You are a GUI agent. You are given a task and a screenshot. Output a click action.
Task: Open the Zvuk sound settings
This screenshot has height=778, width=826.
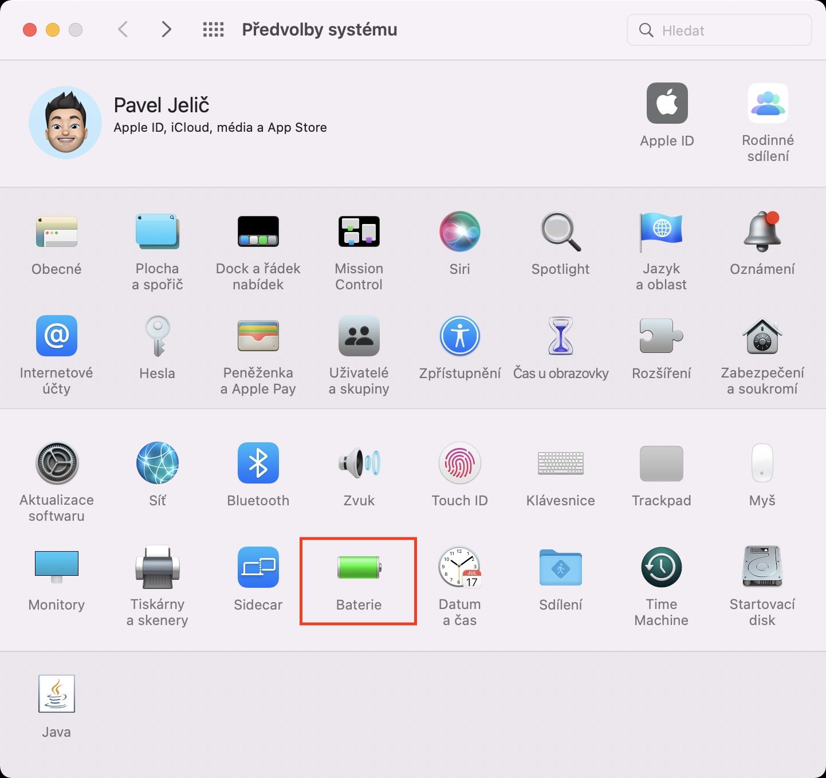click(359, 463)
